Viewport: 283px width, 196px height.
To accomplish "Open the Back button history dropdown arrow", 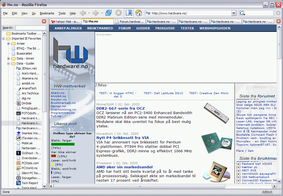I will (x=89, y=13).
